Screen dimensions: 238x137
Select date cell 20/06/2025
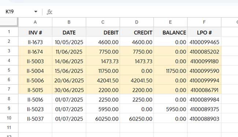coord(69,80)
